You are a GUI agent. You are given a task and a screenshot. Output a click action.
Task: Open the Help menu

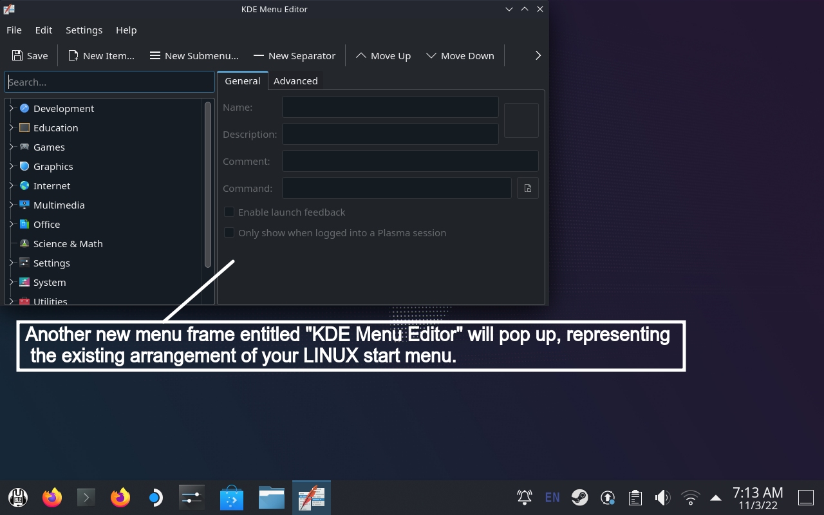126,30
